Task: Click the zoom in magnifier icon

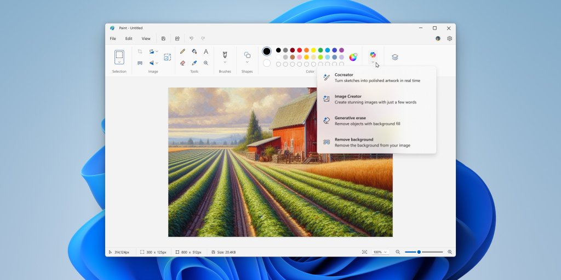Action: [450, 252]
